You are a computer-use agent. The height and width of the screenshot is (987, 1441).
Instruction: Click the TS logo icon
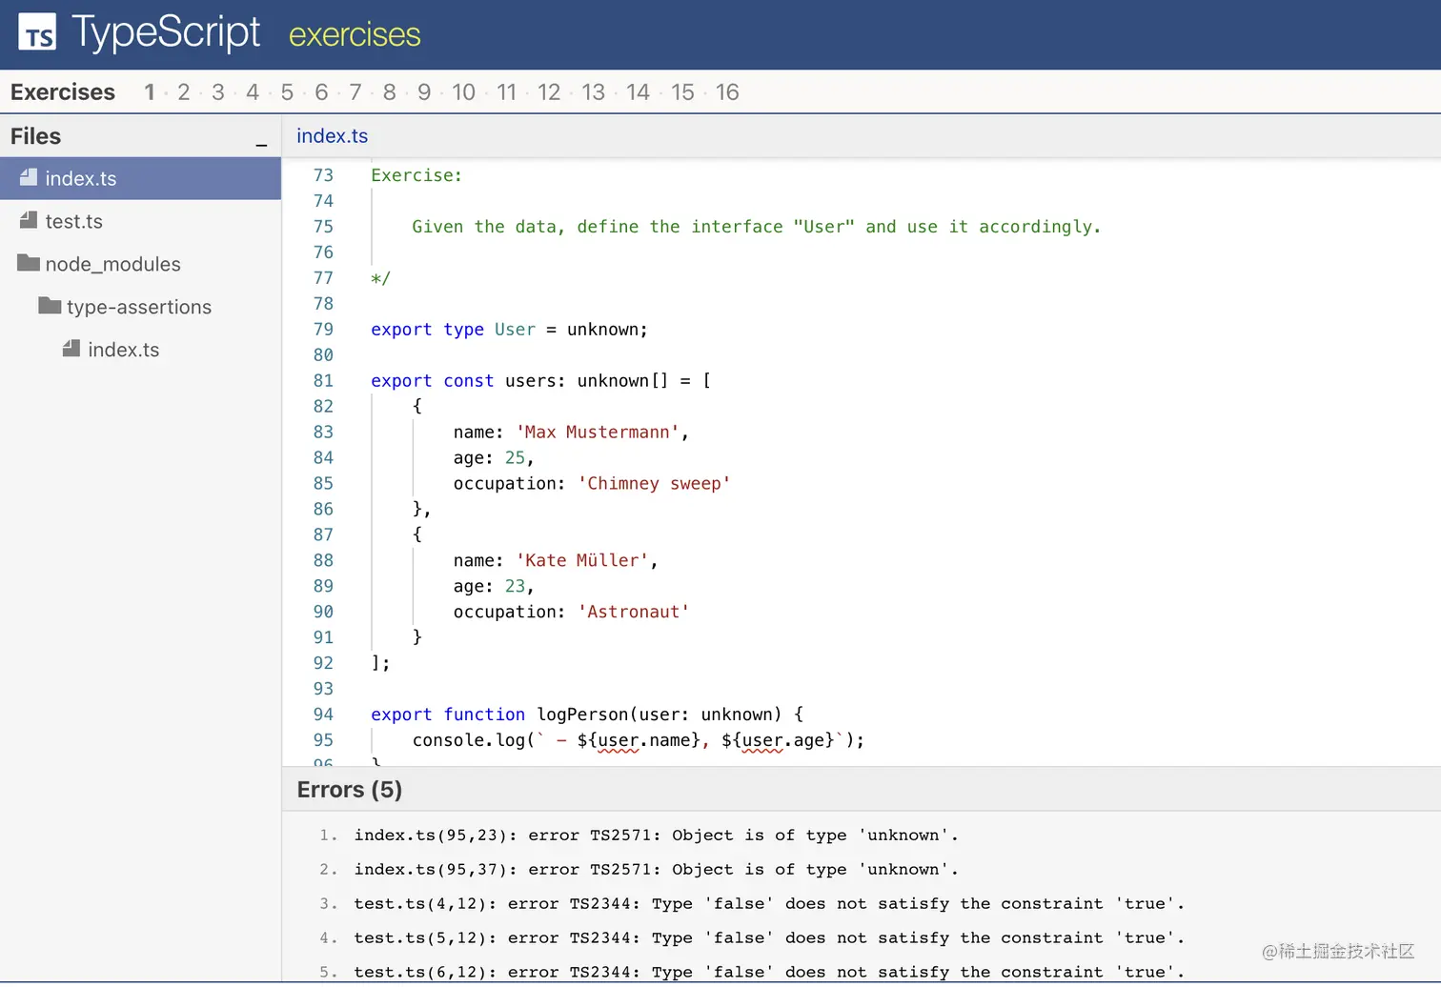tap(37, 31)
